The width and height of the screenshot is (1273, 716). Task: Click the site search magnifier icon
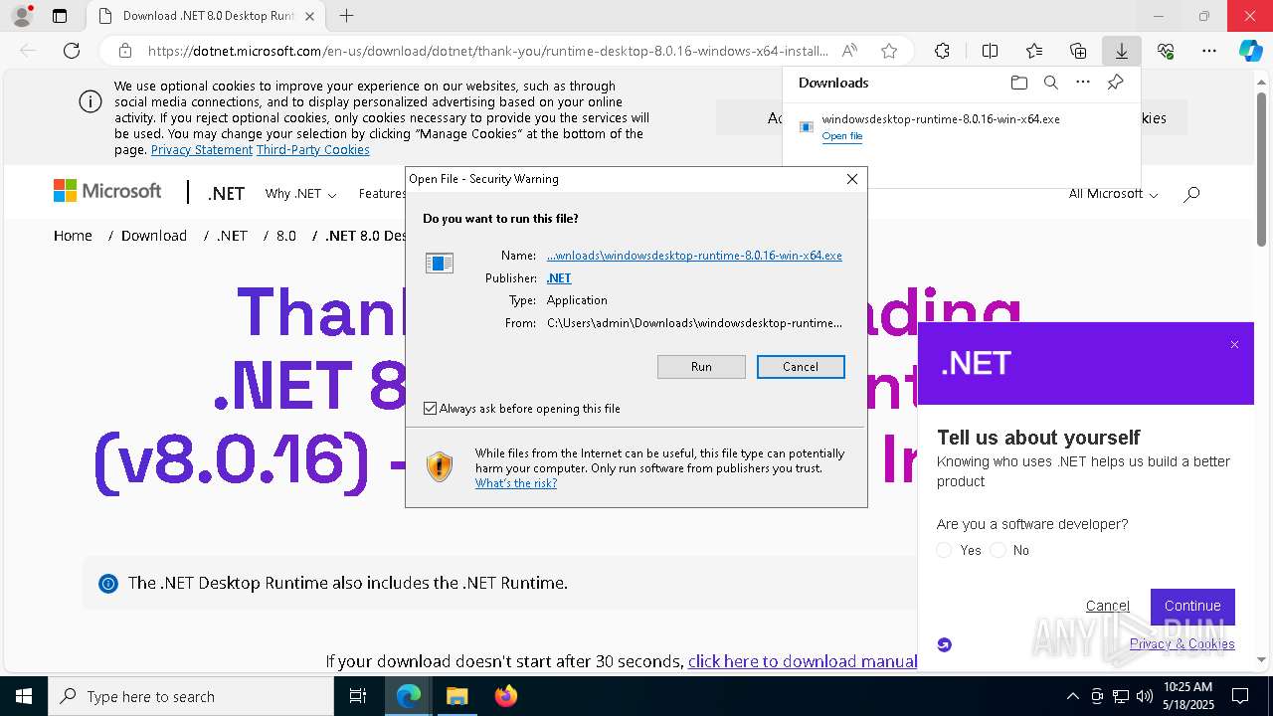[1191, 194]
